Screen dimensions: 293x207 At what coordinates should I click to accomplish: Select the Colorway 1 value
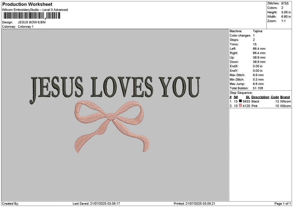[x=25, y=26]
